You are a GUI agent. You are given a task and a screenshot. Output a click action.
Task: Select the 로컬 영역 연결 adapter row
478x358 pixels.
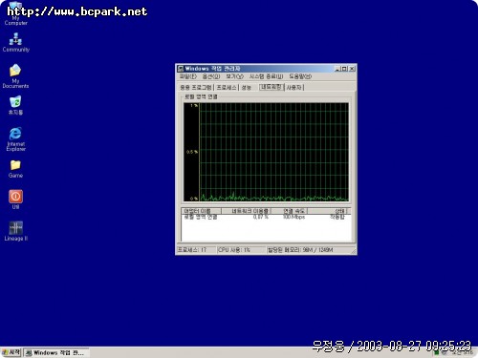(x=266, y=217)
